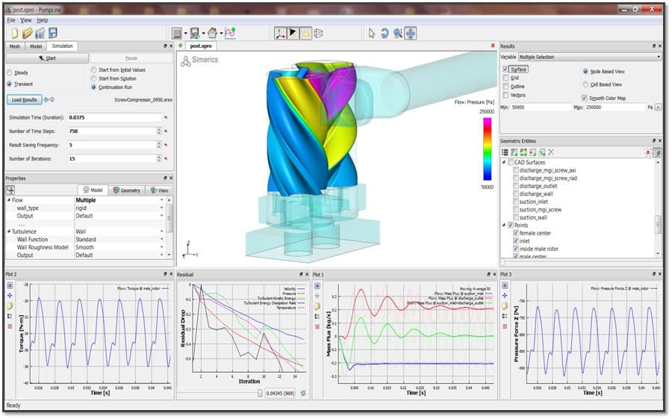Click the gray X delete icon in Geometric Entities

pyautogui.click(x=551, y=152)
